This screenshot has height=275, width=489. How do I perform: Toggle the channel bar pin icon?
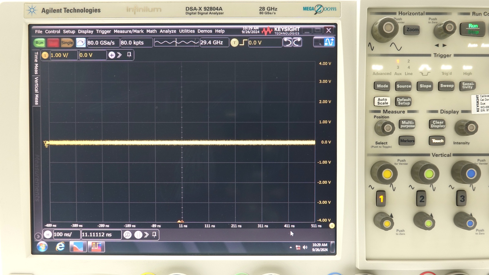click(129, 55)
